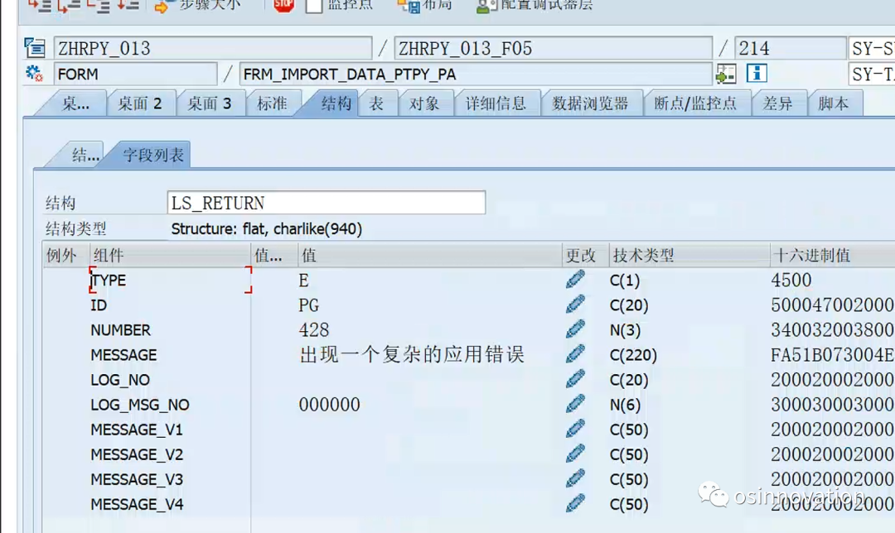Viewport: 895px width, 533px height.
Task: Click the pencil icon for NUMBER row
Action: pyautogui.click(x=575, y=329)
